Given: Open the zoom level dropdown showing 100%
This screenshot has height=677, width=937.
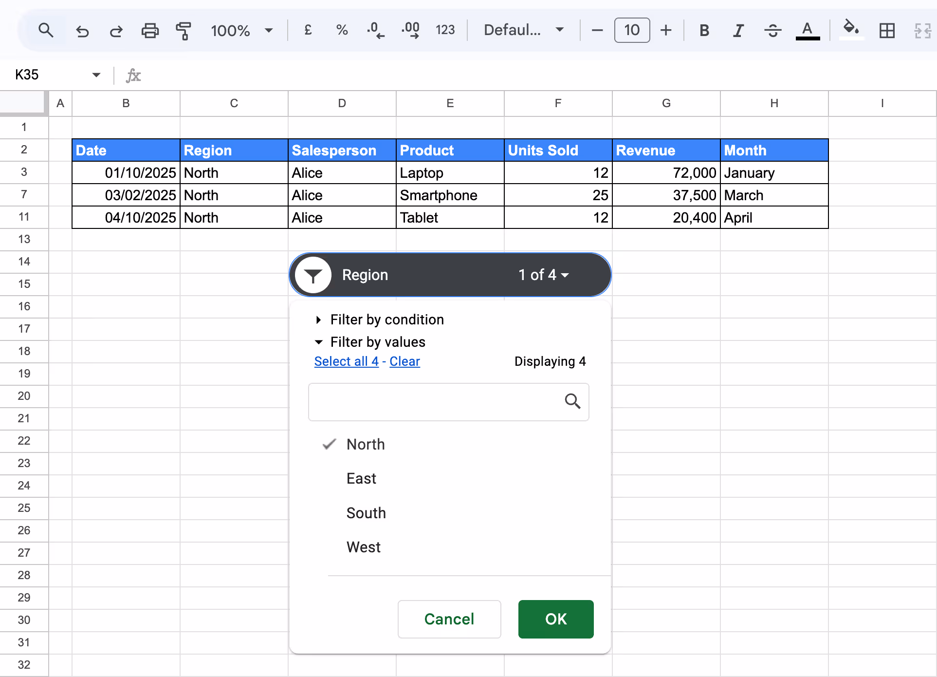Looking at the screenshot, I should pyautogui.click(x=242, y=30).
